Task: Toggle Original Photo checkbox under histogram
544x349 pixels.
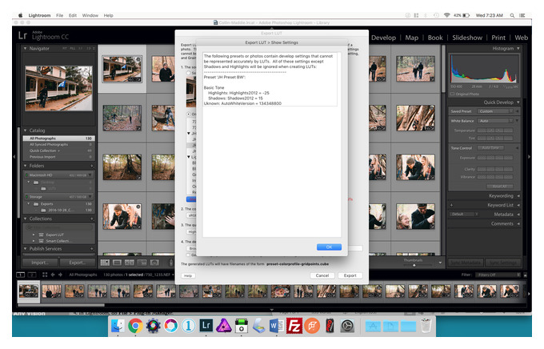Action: [x=453, y=94]
